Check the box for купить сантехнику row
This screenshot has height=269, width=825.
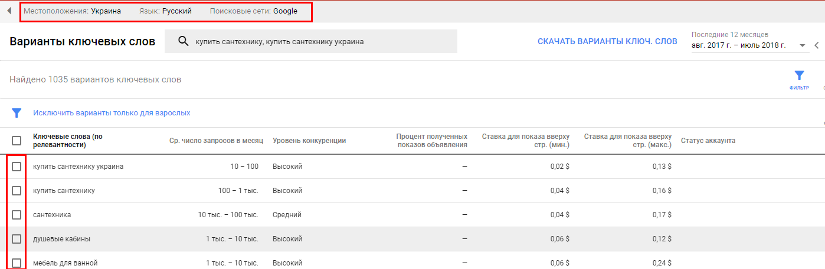(x=17, y=191)
